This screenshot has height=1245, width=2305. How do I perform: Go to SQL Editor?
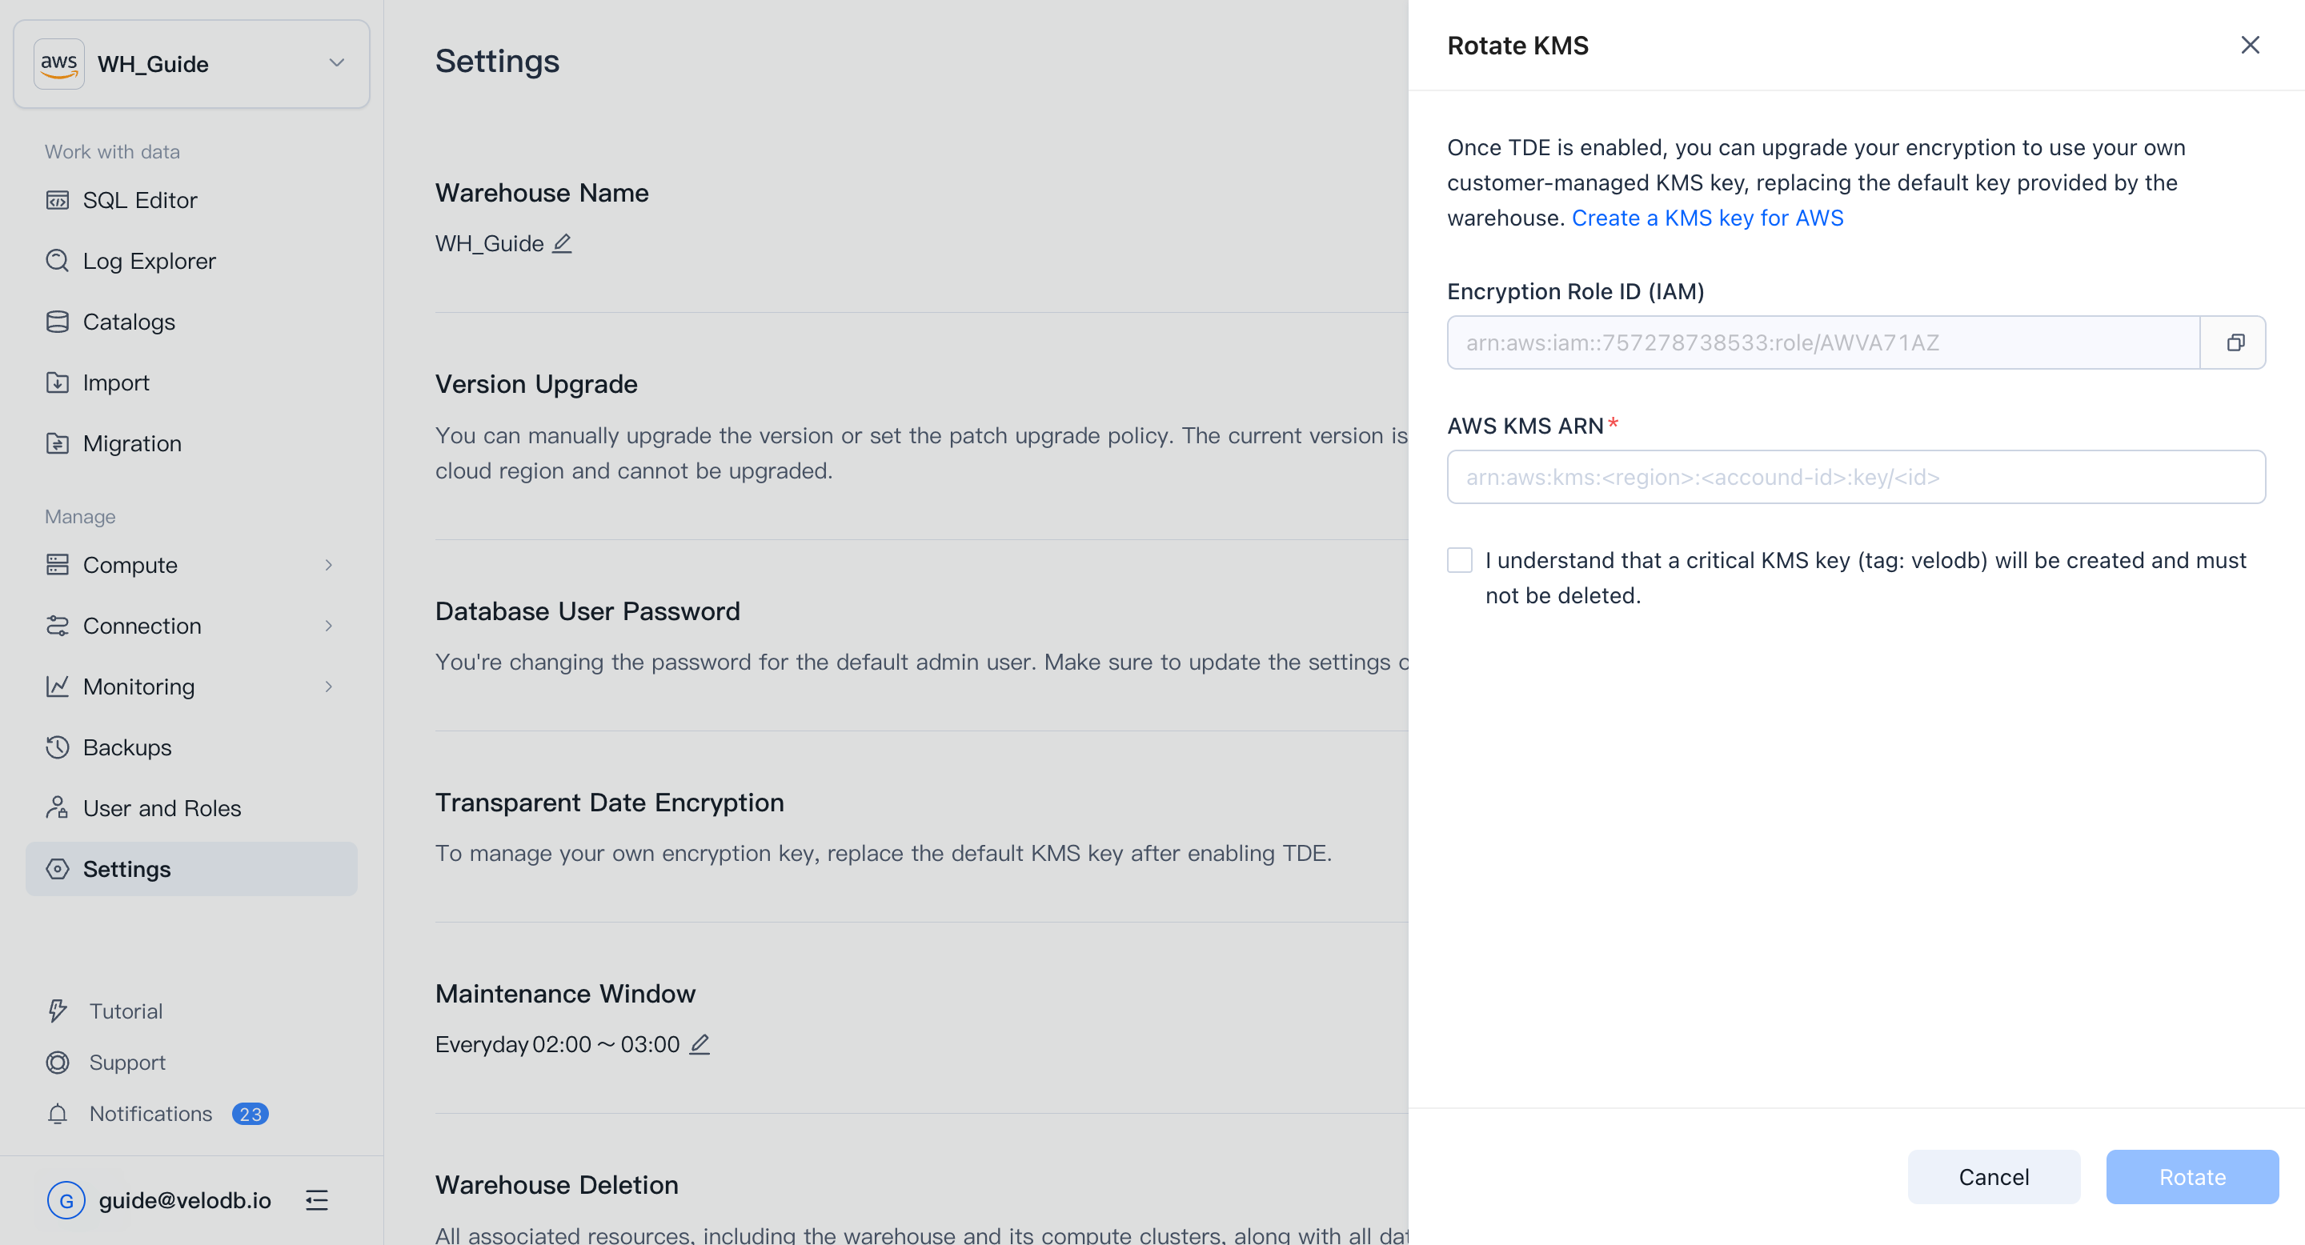tap(139, 199)
